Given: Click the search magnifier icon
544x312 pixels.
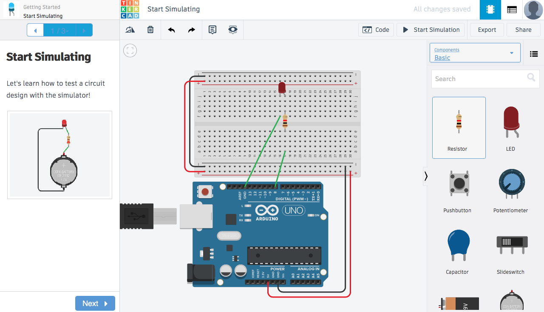Looking at the screenshot, I should click(531, 77).
